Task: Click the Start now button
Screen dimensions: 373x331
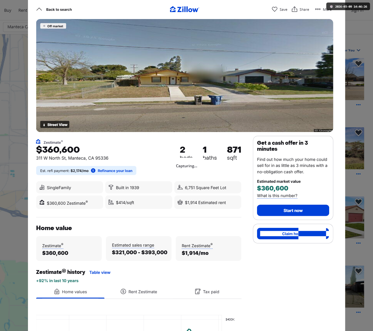Action: click(x=293, y=210)
